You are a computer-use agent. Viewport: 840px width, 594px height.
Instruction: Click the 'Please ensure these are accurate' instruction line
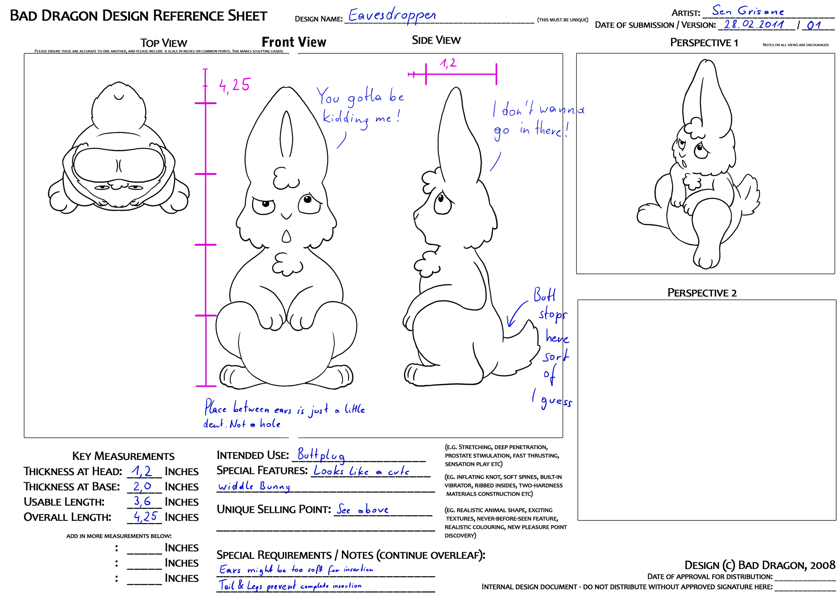(x=159, y=51)
